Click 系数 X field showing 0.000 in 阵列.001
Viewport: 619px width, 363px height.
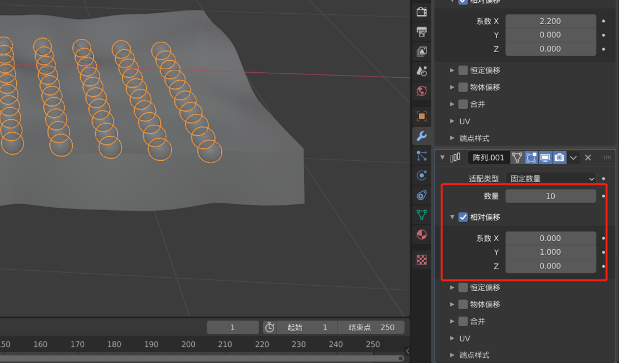[x=551, y=238]
